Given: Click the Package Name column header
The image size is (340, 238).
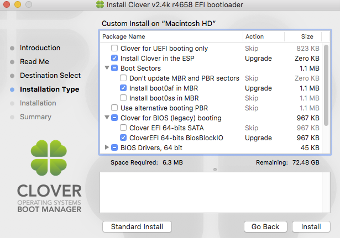Looking at the screenshot, I should [171, 36].
